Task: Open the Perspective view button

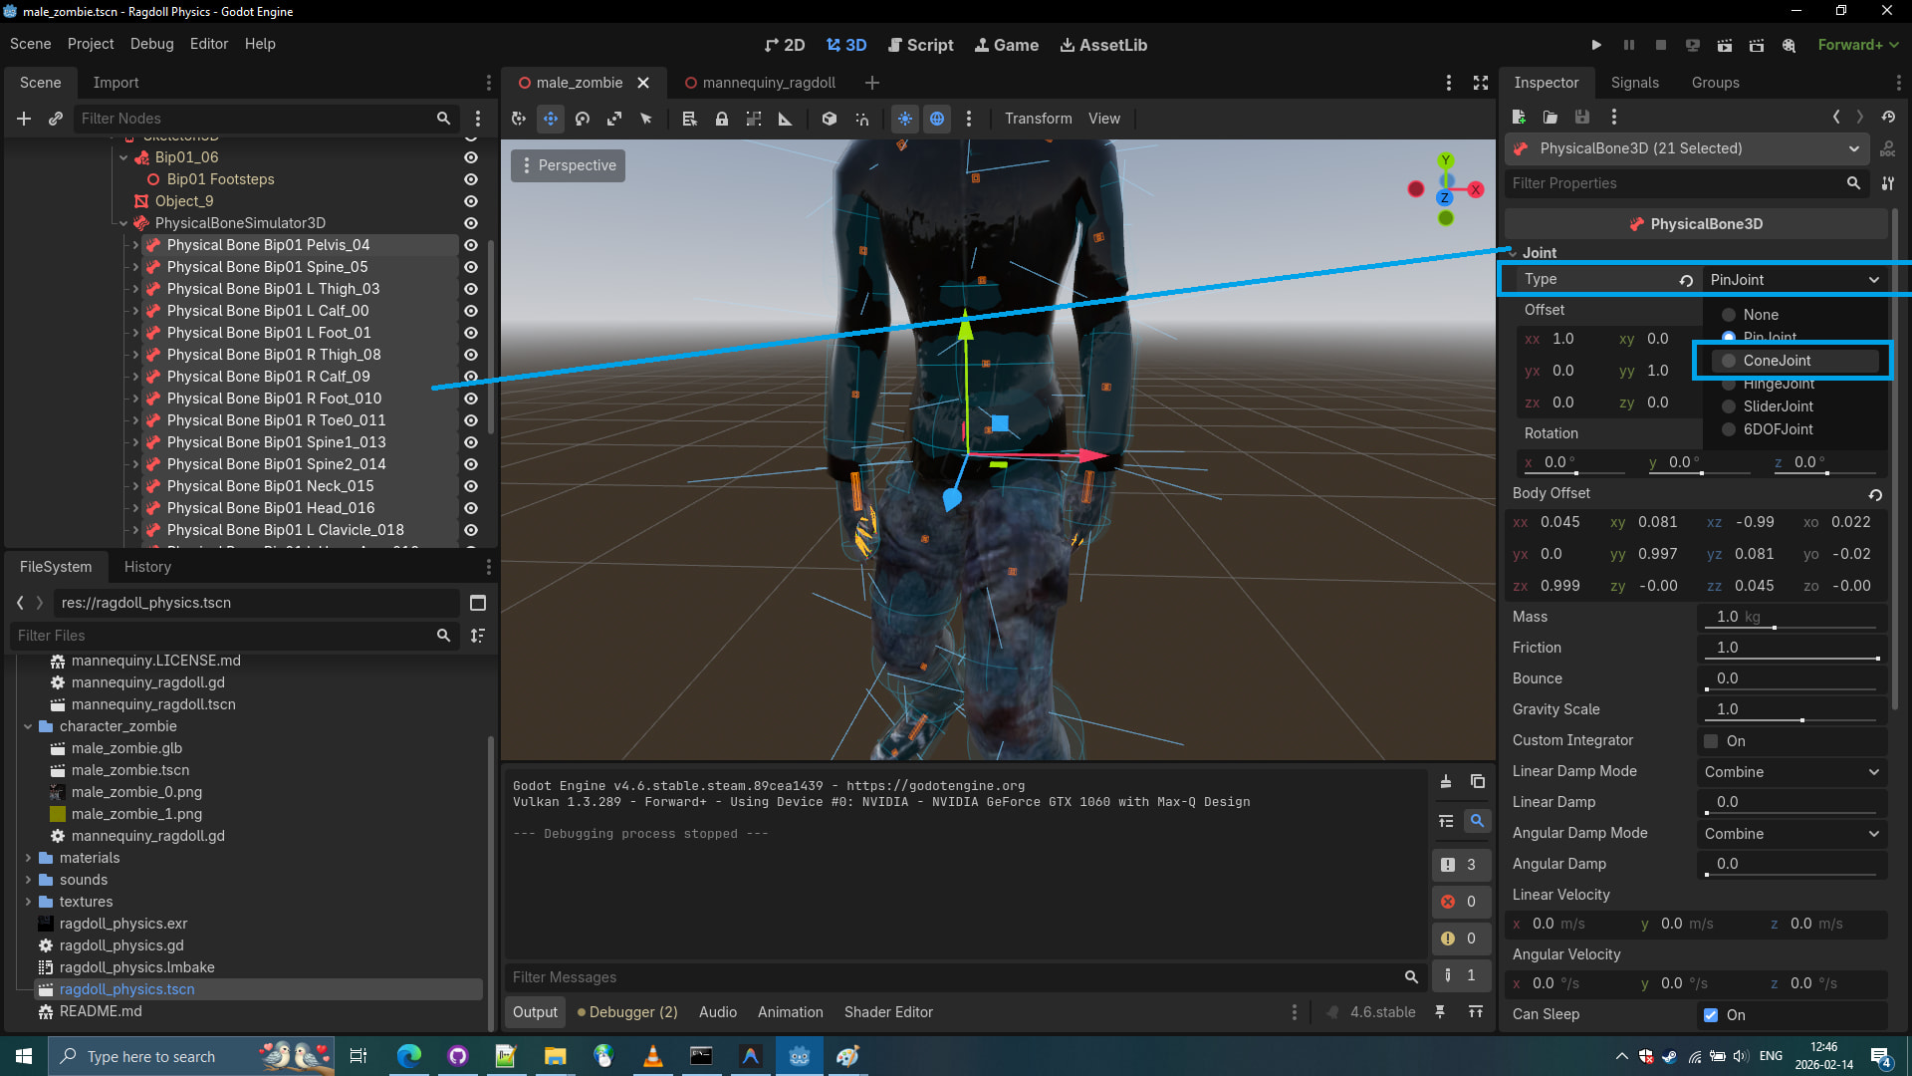Action: (568, 165)
